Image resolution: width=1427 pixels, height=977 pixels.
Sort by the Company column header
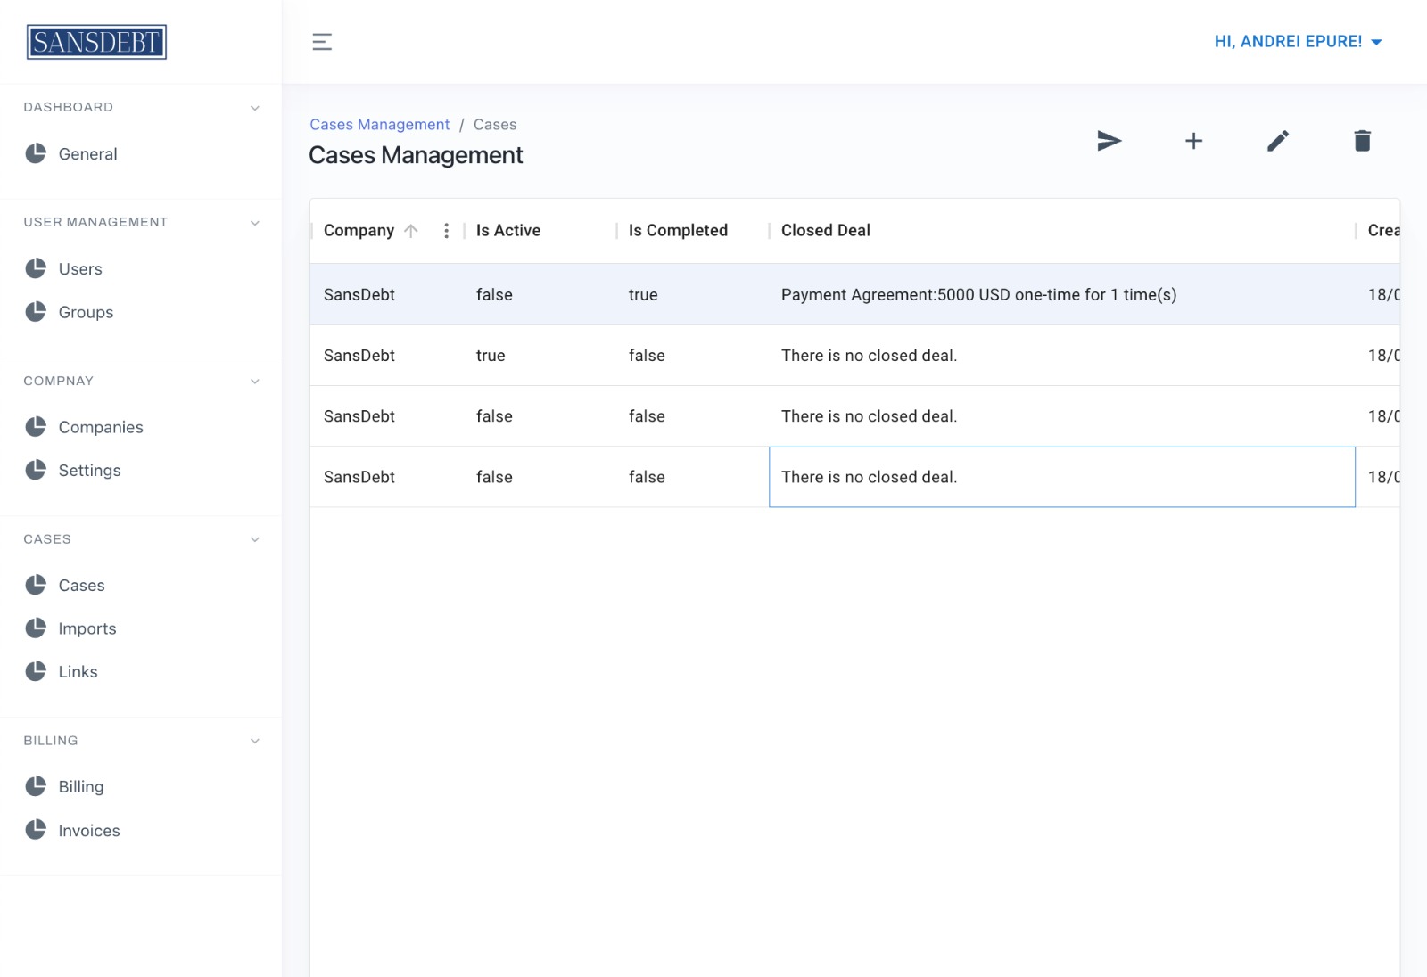click(x=359, y=231)
